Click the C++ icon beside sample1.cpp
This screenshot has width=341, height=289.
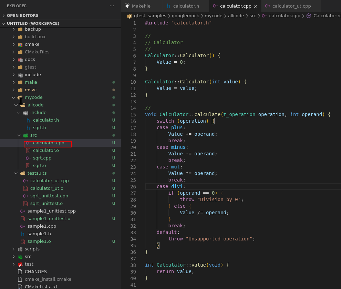click(23, 226)
